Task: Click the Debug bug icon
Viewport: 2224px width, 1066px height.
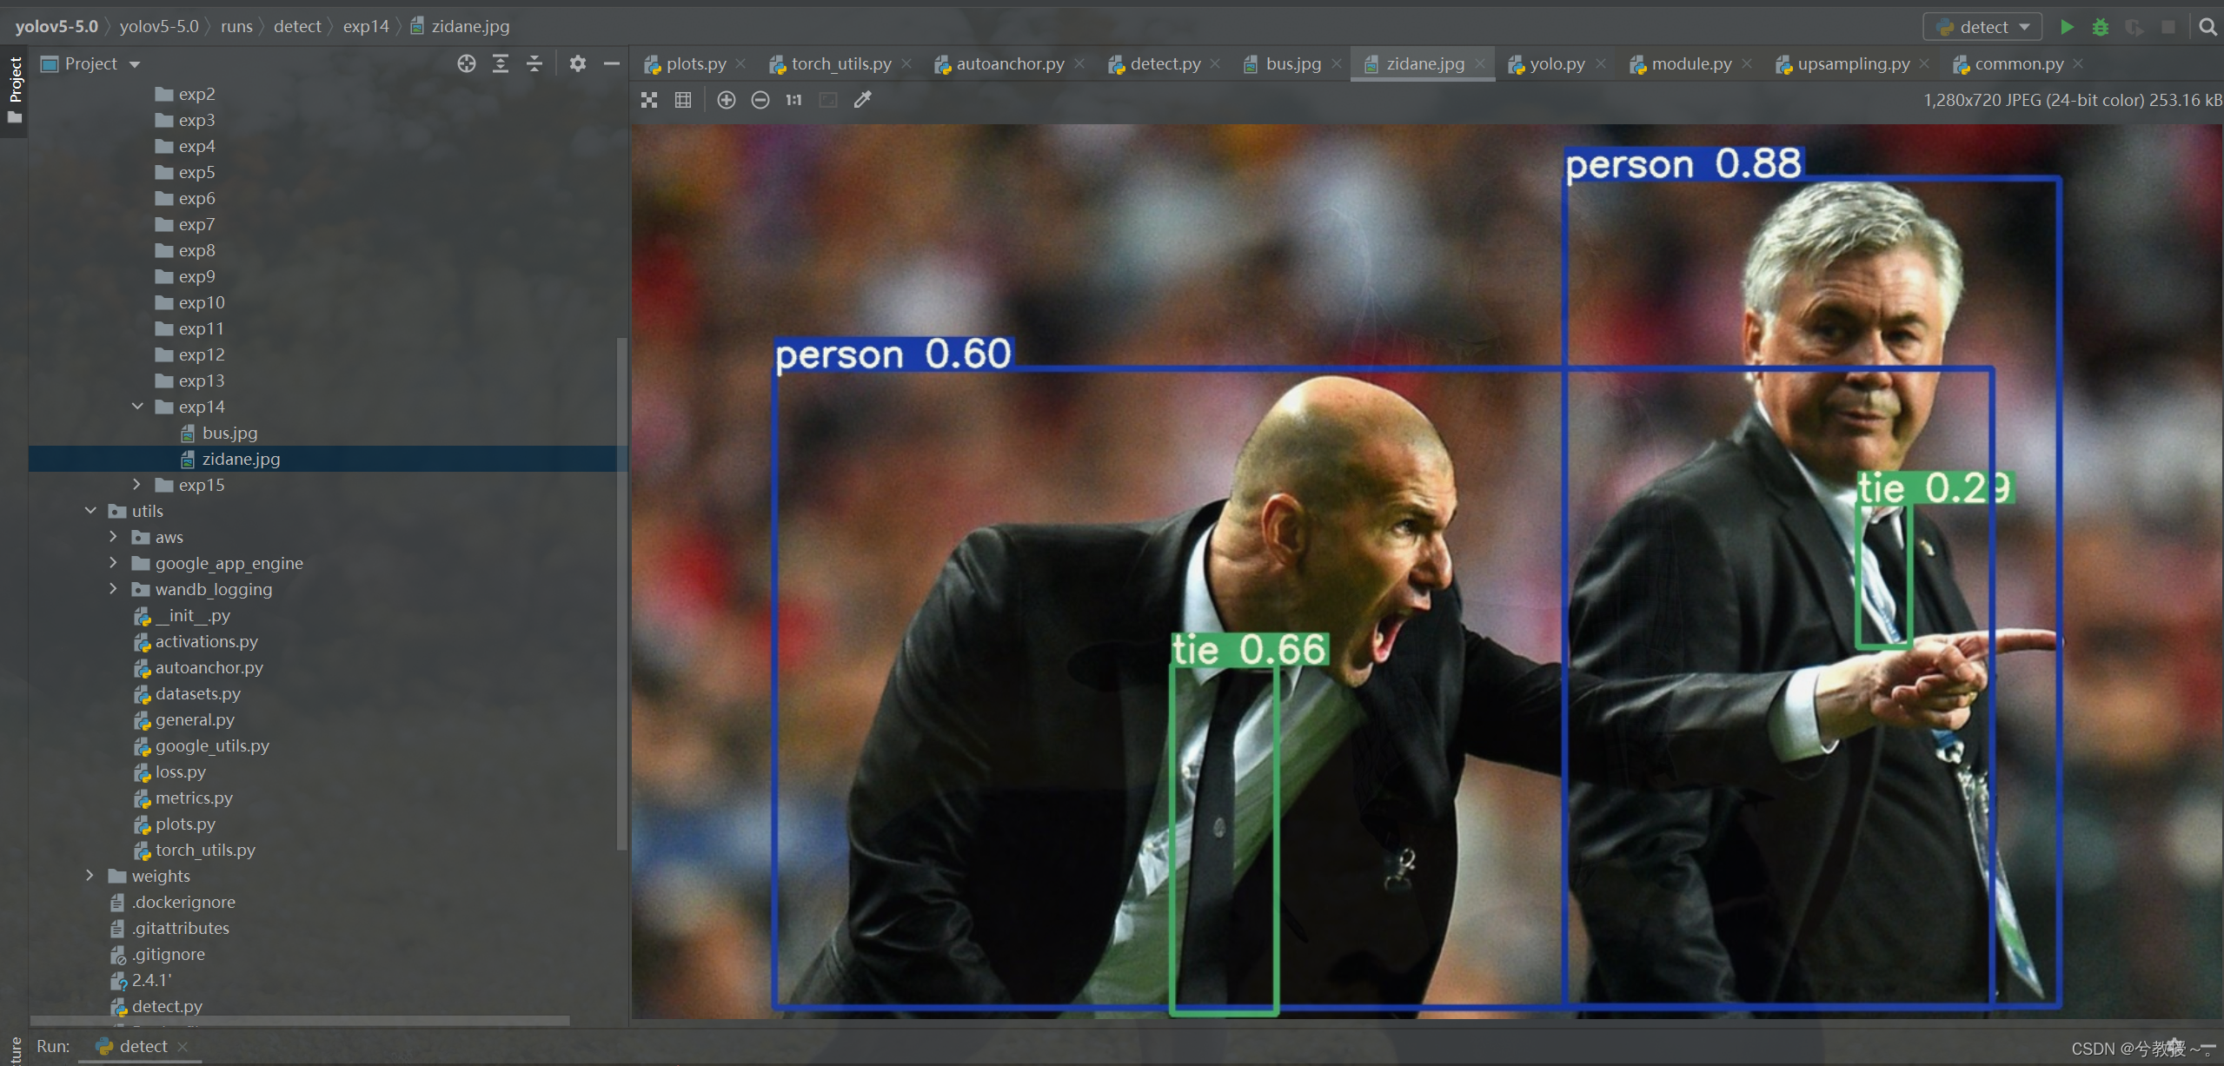Action: coord(2101,27)
